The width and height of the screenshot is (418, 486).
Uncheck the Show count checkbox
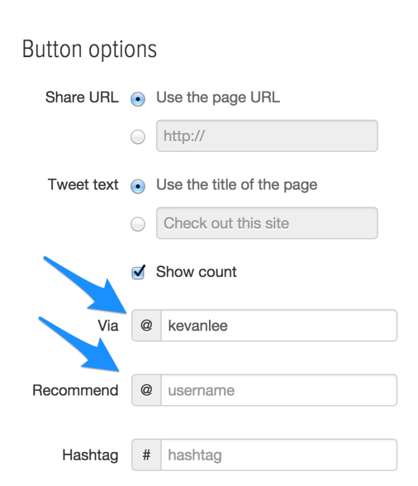coord(138,272)
